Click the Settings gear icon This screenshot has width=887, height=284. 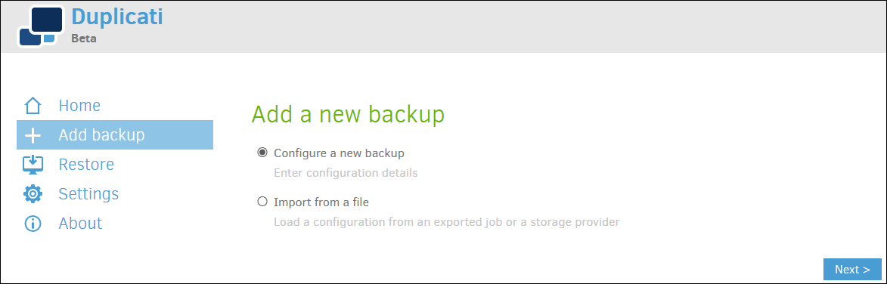[33, 193]
